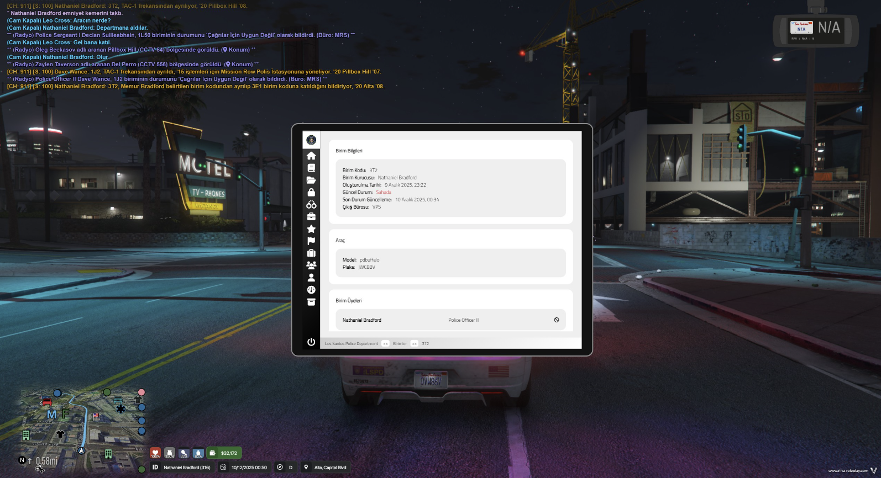The width and height of the screenshot is (881, 478).
Task: Click the blue M blip on the minimap
Action: [51, 415]
